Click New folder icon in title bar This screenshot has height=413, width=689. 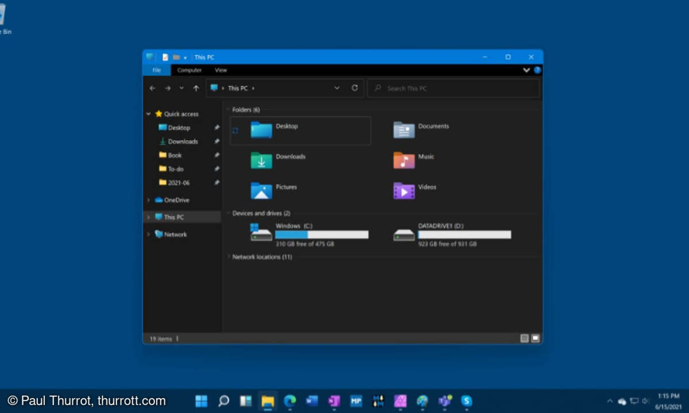click(x=176, y=57)
